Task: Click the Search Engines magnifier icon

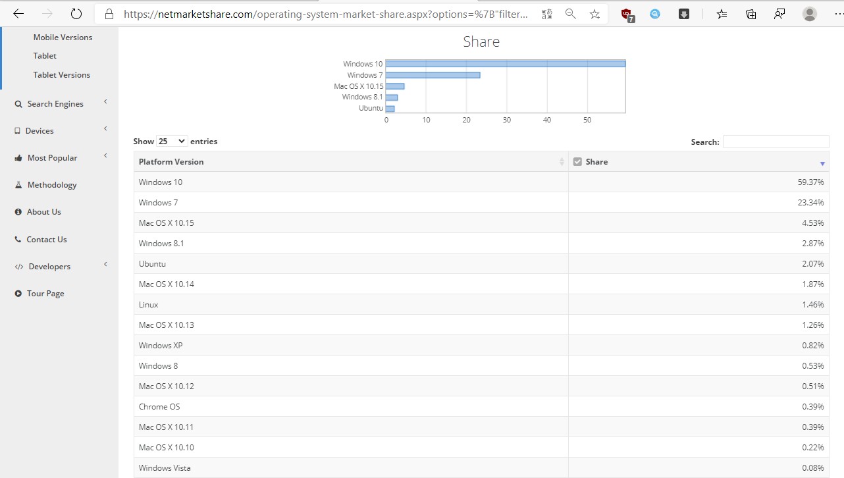Action: (x=18, y=104)
